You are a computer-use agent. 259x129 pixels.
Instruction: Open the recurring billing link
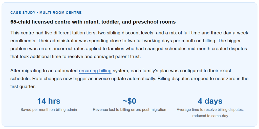click(95, 71)
